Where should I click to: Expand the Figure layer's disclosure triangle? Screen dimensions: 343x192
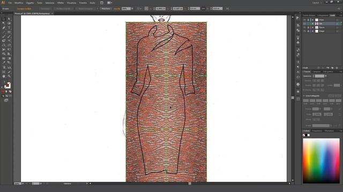point(312,27)
